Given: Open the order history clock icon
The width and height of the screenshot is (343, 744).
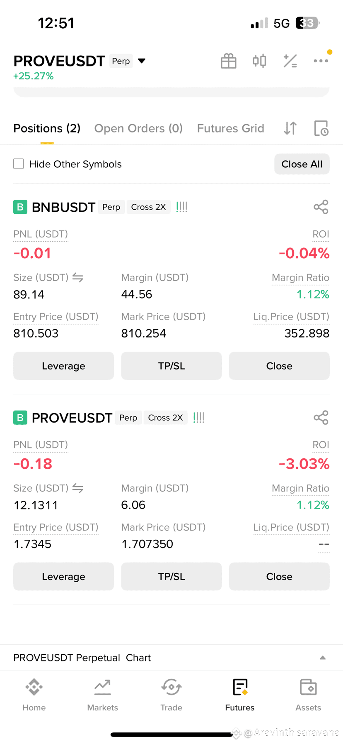Looking at the screenshot, I should pyautogui.click(x=321, y=128).
